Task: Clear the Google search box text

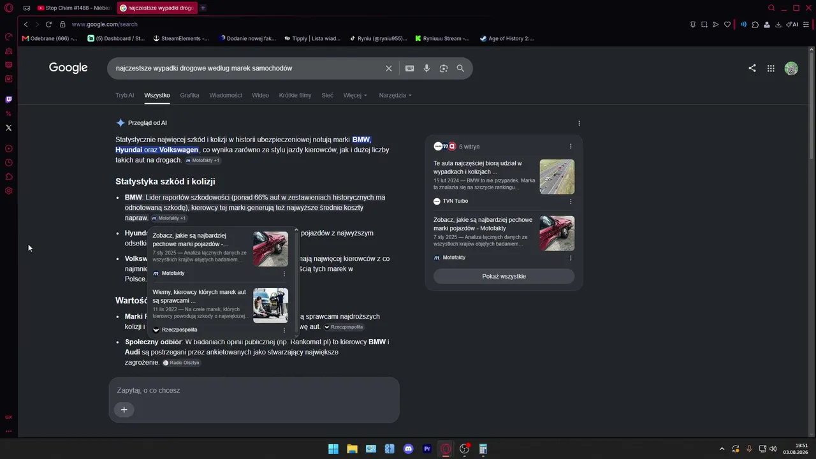Action: [x=389, y=68]
